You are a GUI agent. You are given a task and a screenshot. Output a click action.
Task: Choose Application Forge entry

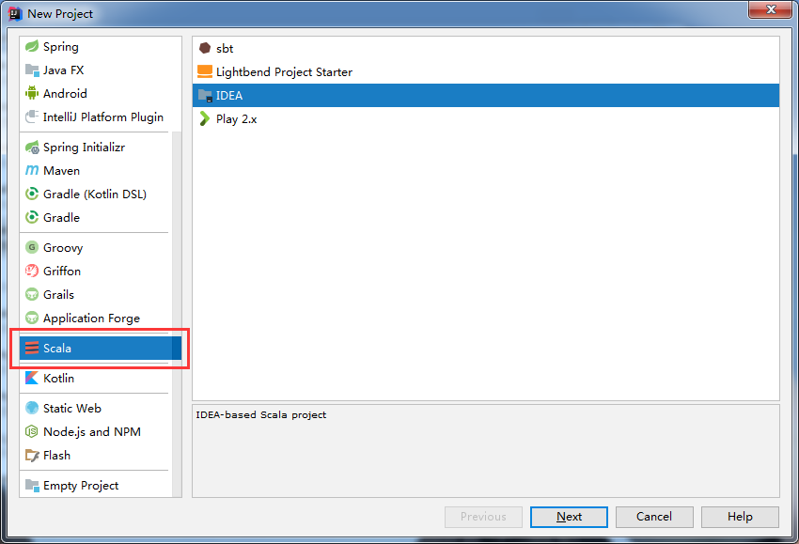tap(91, 319)
